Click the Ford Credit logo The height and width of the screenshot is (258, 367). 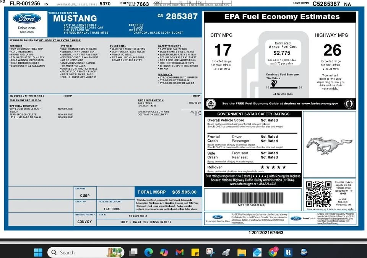tap(303, 219)
